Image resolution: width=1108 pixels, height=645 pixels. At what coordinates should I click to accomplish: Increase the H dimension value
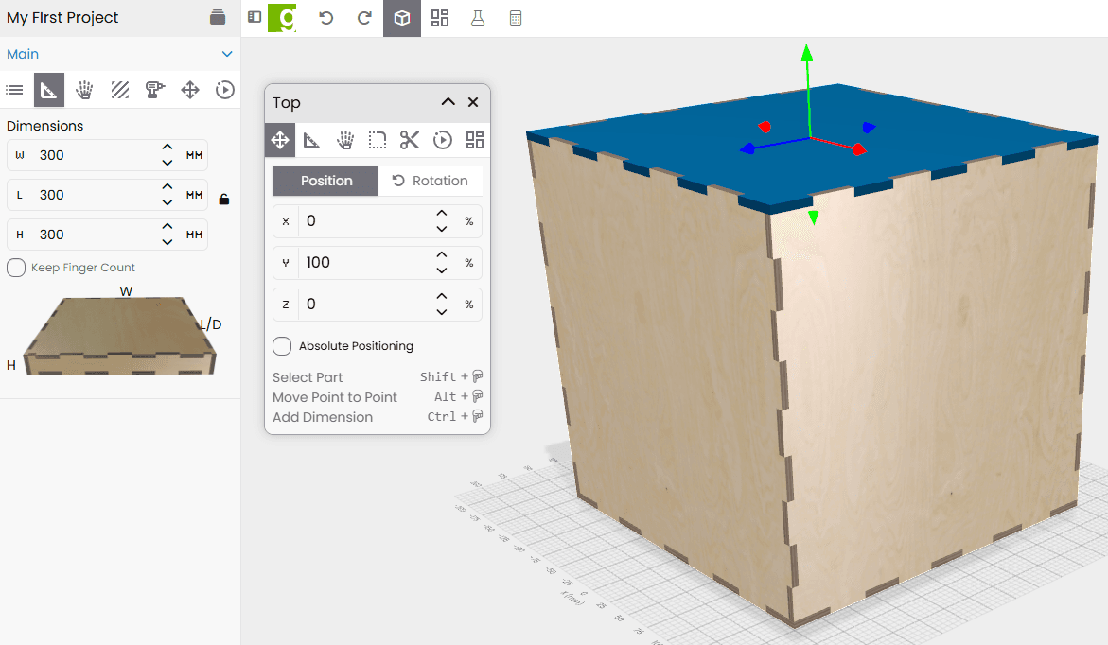167,227
